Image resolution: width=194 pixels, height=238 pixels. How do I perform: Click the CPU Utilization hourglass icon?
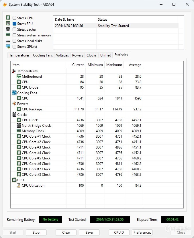19,185
